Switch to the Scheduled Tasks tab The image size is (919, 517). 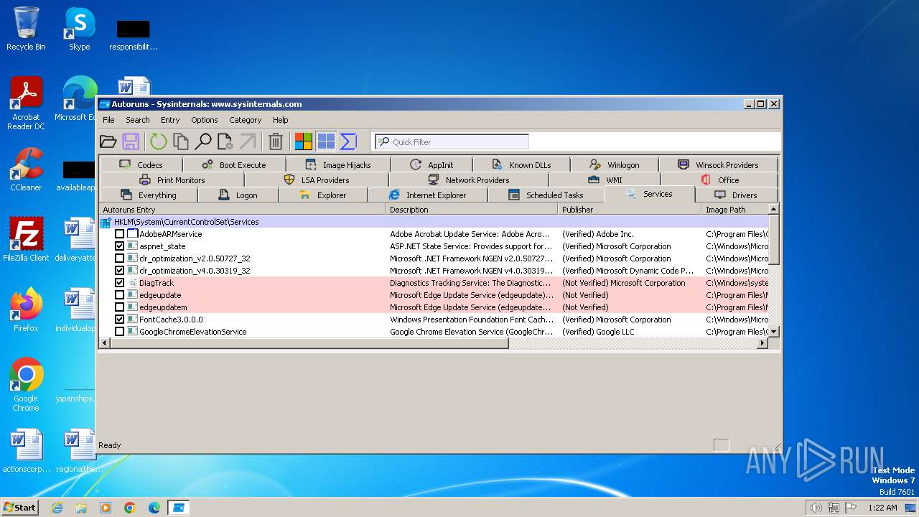(x=546, y=195)
